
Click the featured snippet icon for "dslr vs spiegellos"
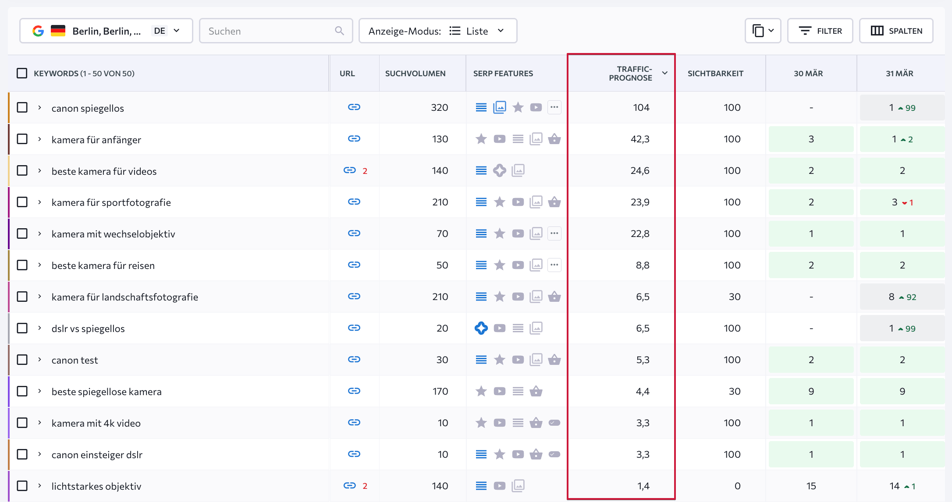pyautogui.click(x=481, y=328)
